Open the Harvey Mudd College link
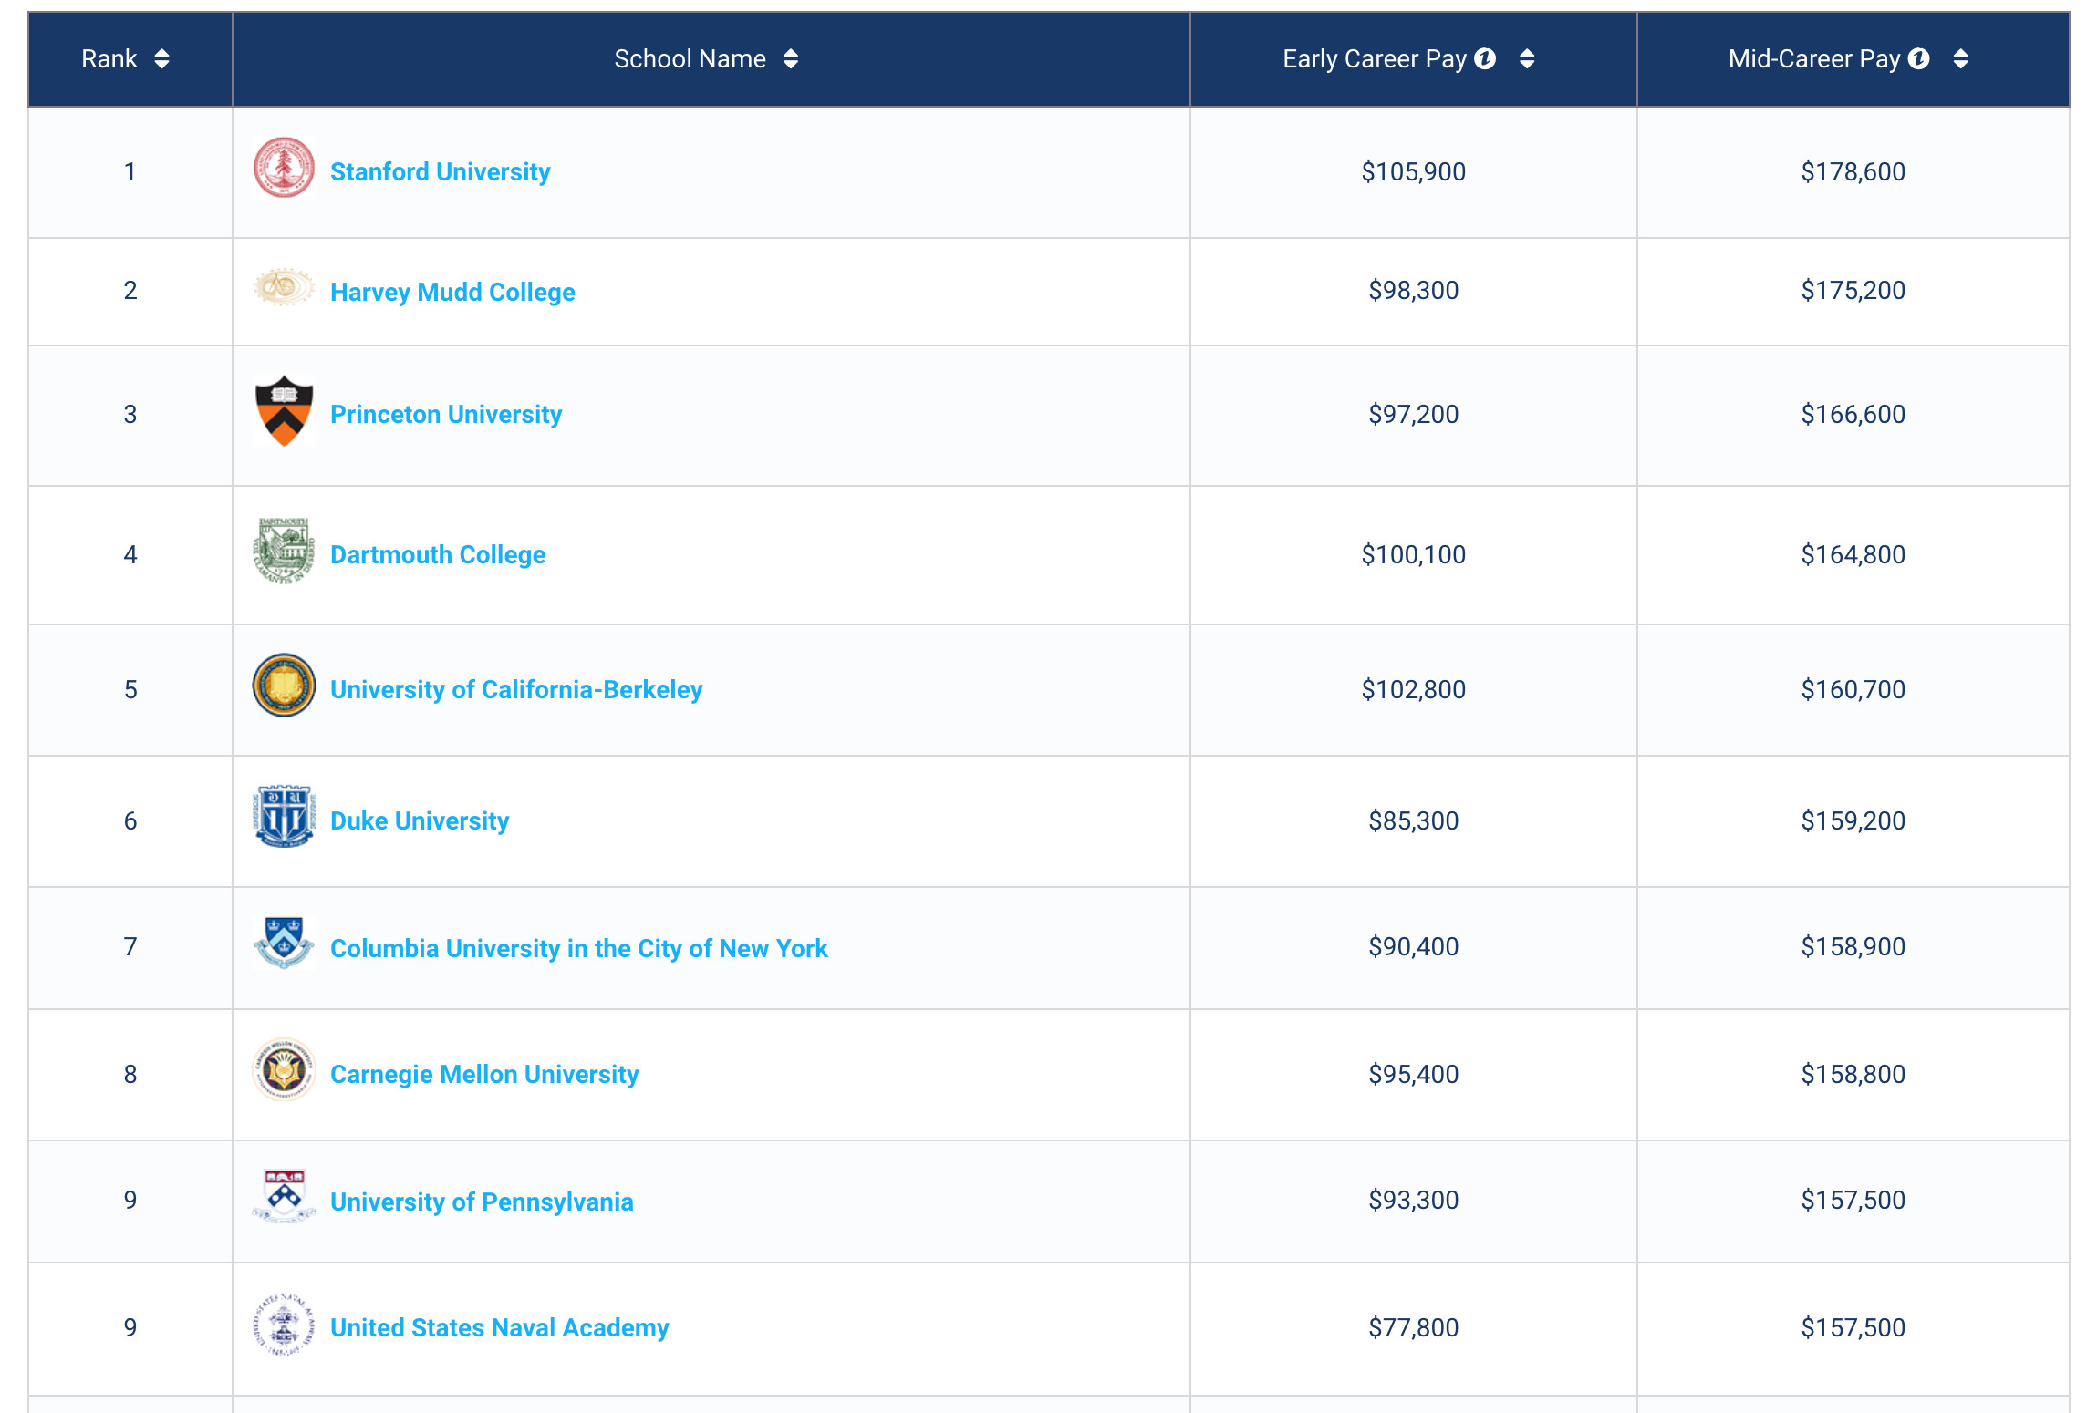The height and width of the screenshot is (1413, 2087). 452,292
